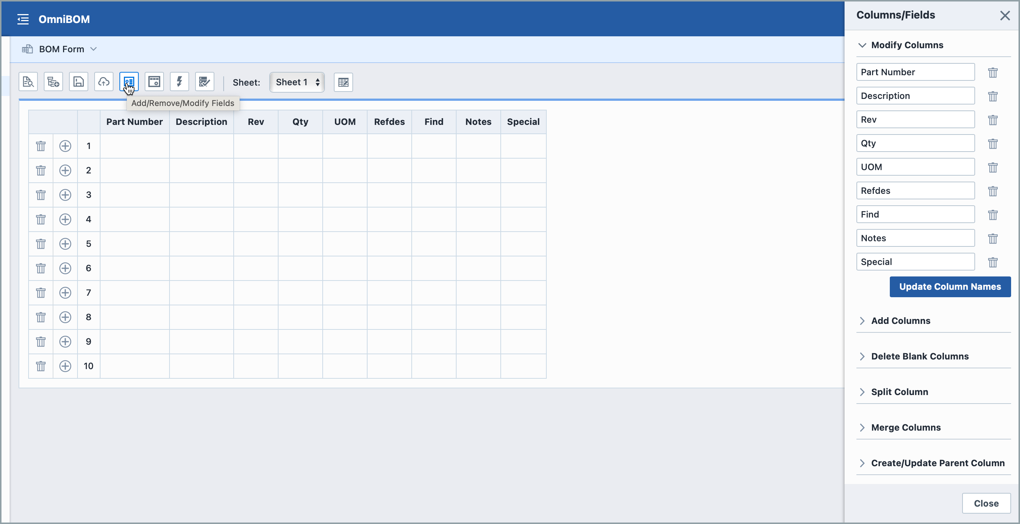Delete row 7 using its trash icon

[40, 293]
